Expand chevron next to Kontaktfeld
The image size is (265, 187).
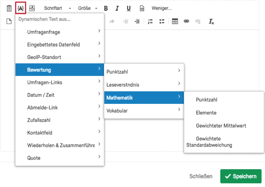coord(99,131)
